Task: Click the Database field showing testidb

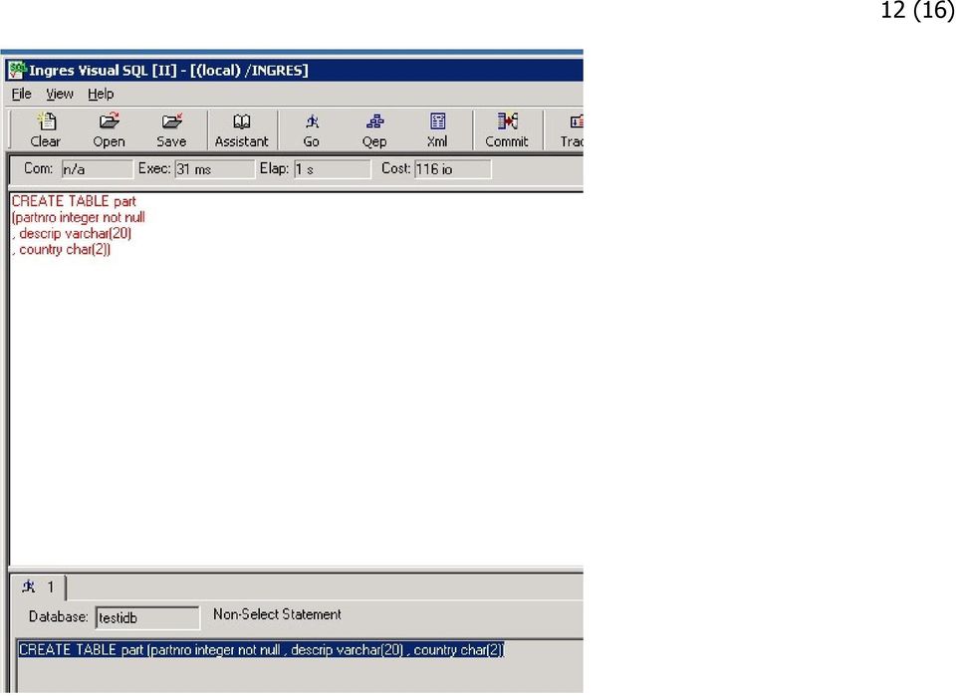Action: (x=147, y=617)
